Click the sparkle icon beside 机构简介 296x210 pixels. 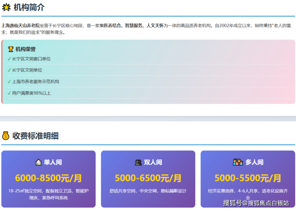click(6, 7)
